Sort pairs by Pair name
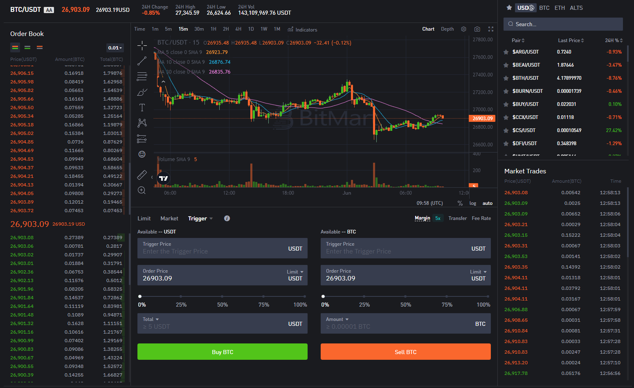Image resolution: width=634 pixels, height=388 pixels. click(x=518, y=40)
